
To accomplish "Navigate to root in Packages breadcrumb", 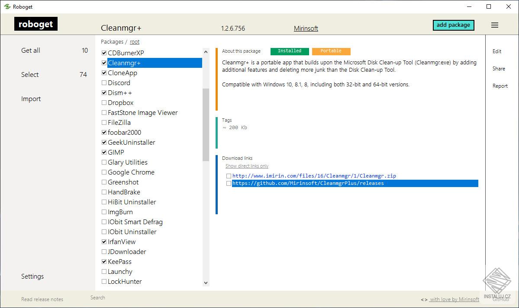I will (x=135, y=42).
